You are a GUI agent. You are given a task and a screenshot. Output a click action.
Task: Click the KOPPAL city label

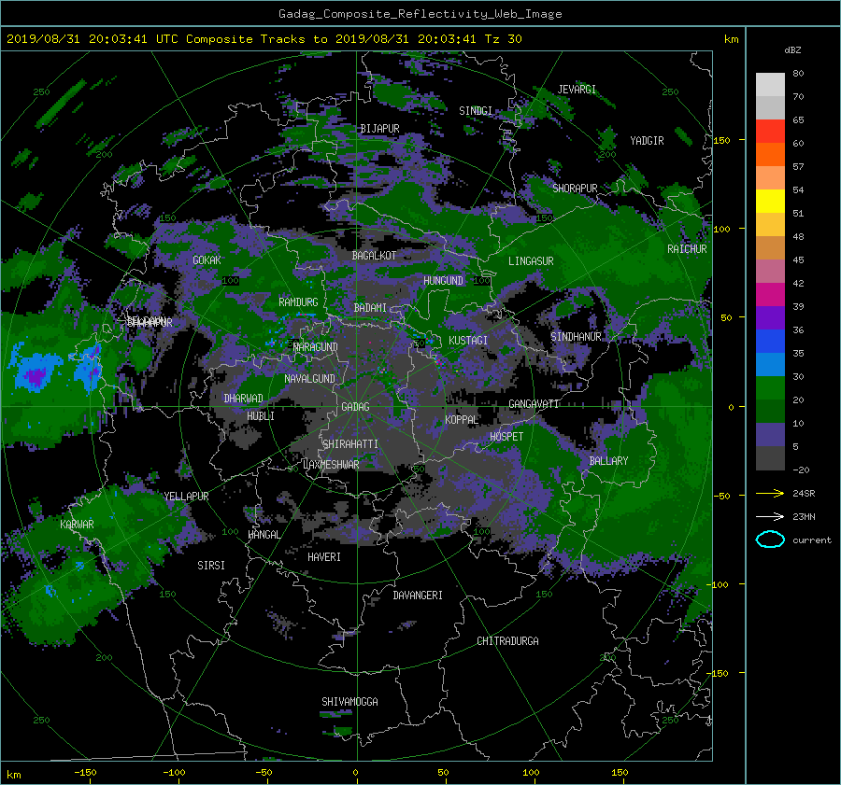462,420
